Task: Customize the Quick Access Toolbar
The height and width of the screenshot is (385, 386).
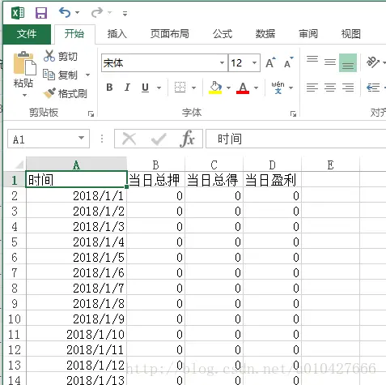Action: (x=125, y=13)
